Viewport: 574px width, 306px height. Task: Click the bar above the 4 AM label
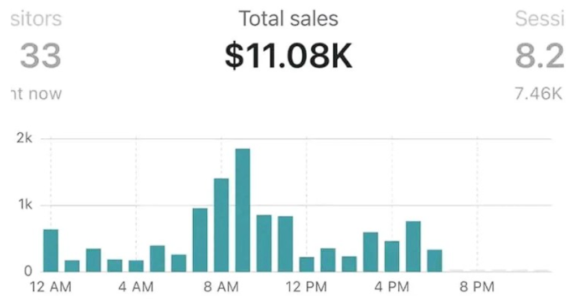coord(136,265)
